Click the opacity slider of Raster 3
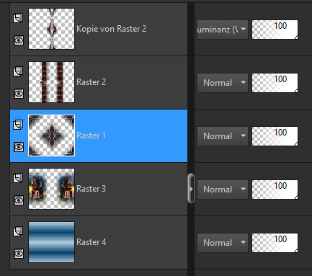This screenshot has width=312, height=276. pos(275,190)
